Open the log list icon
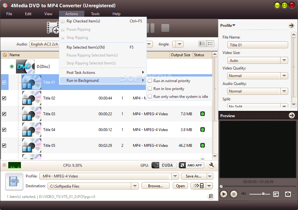 click(211, 196)
